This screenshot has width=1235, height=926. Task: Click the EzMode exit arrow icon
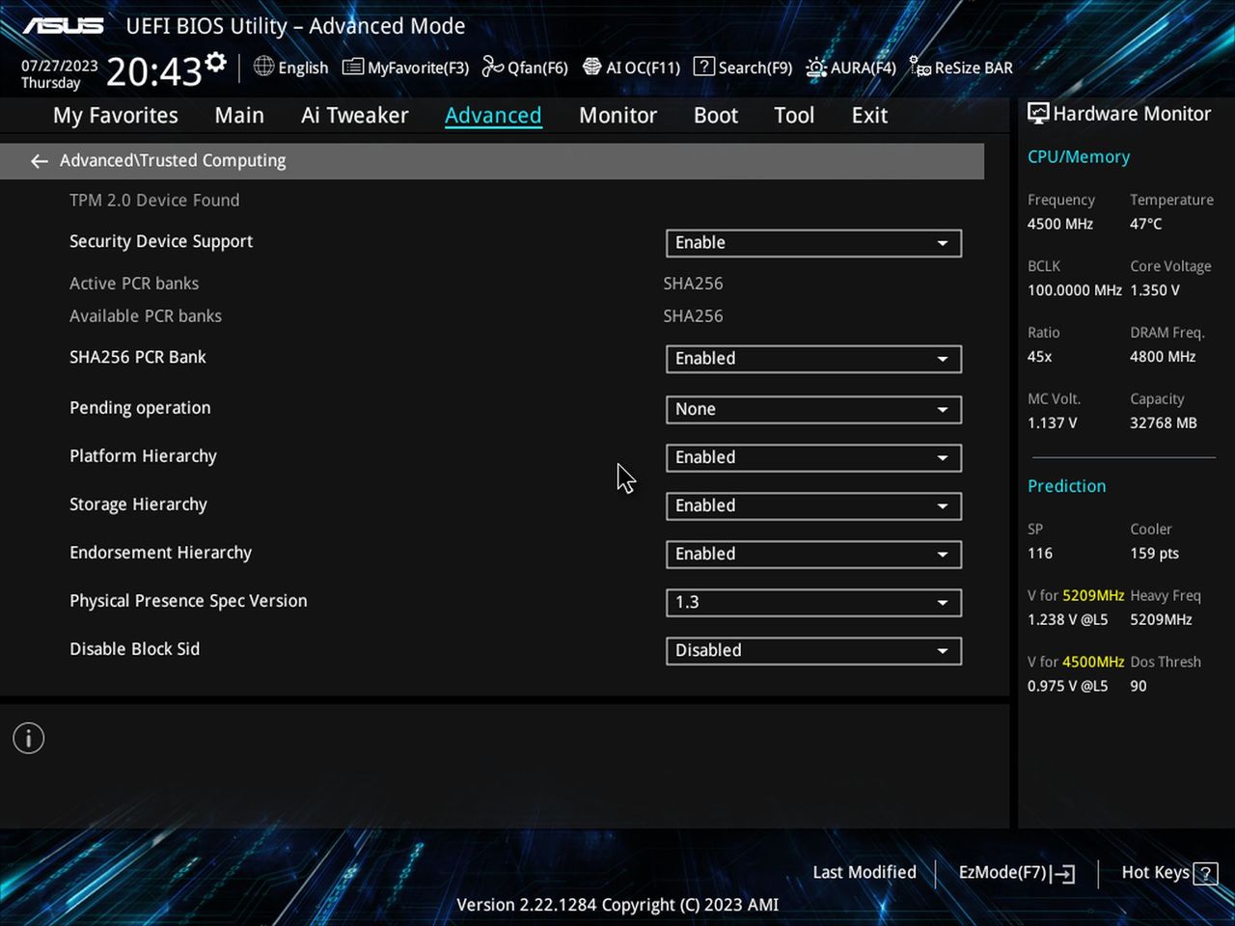pyautogui.click(x=1064, y=874)
